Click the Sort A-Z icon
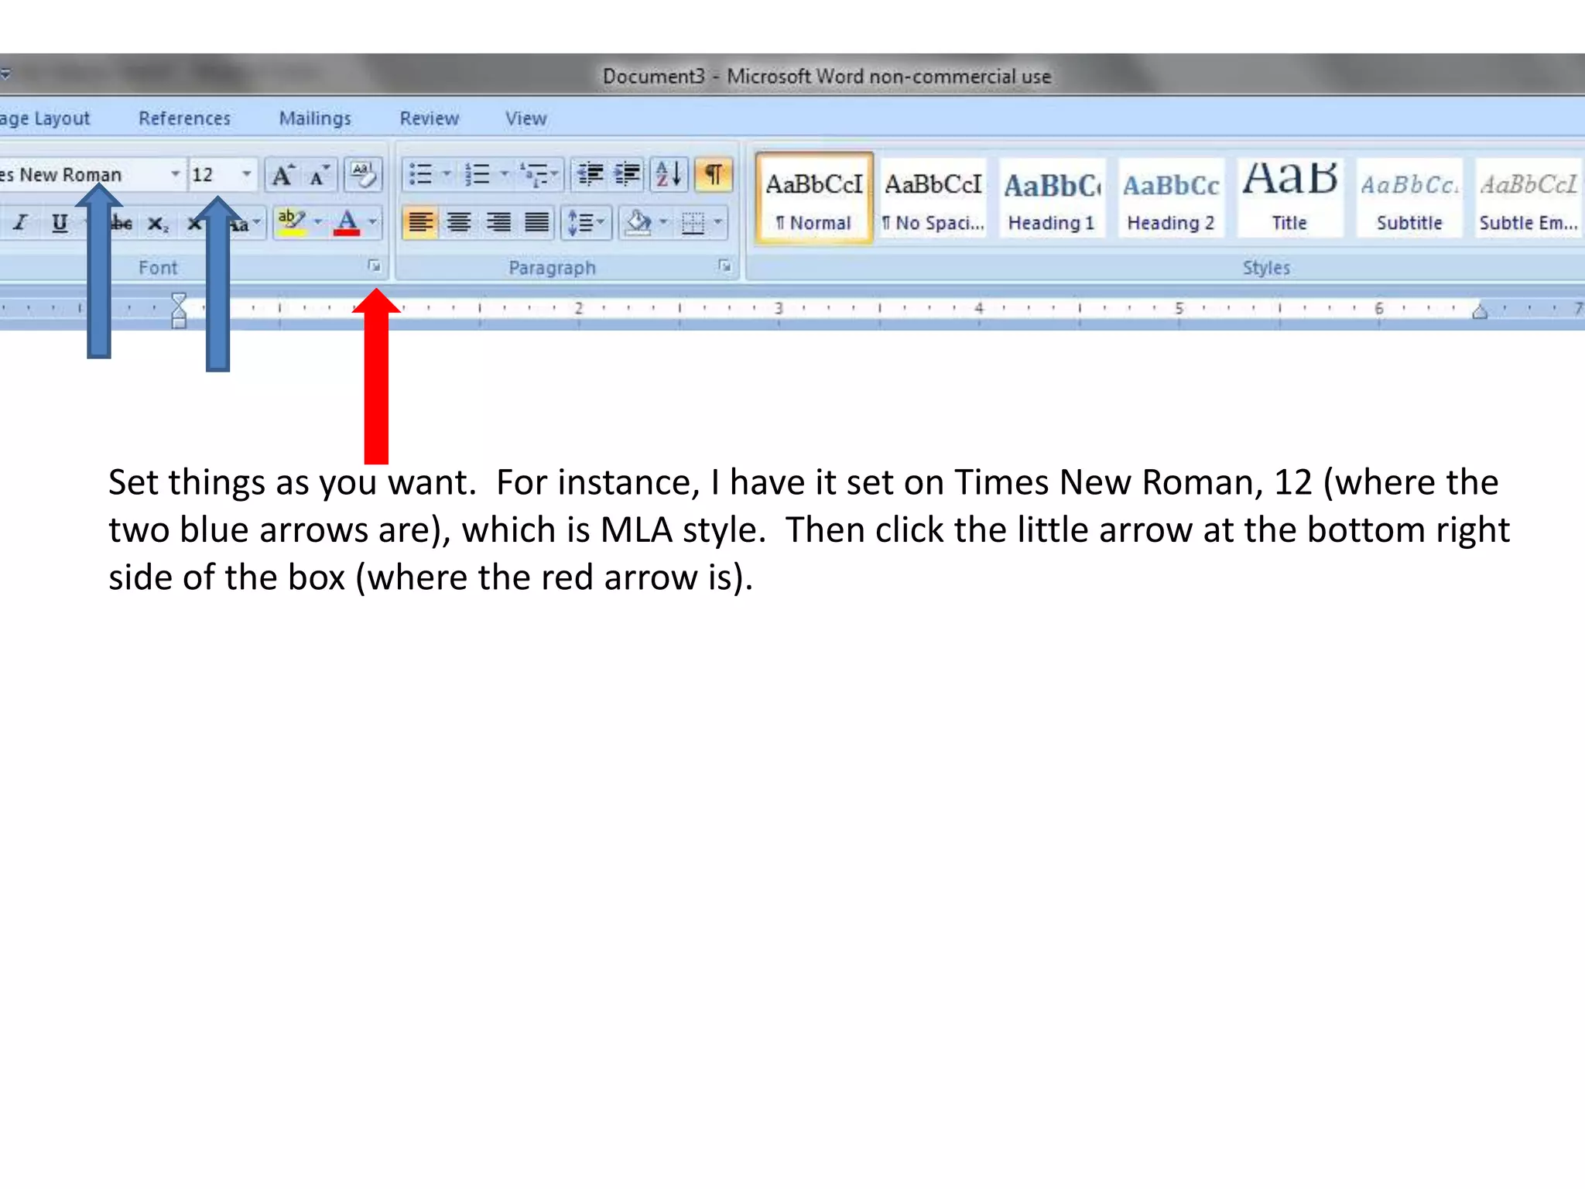1585x1189 pixels. click(x=669, y=175)
